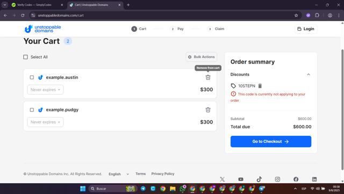Click the example.pudgy domain name

(x=62, y=110)
